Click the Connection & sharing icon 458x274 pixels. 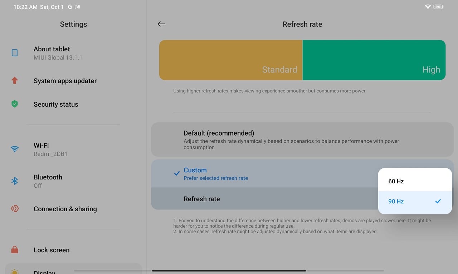point(15,209)
